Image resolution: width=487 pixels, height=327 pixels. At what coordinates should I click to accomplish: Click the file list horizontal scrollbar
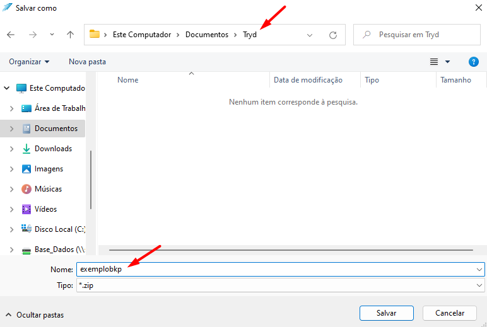(291, 250)
